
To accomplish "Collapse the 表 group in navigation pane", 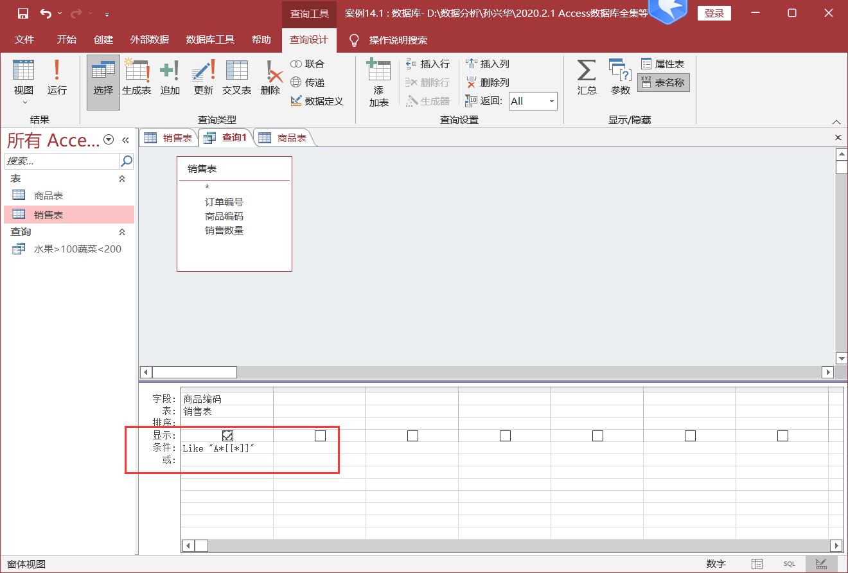I will pyautogui.click(x=122, y=179).
